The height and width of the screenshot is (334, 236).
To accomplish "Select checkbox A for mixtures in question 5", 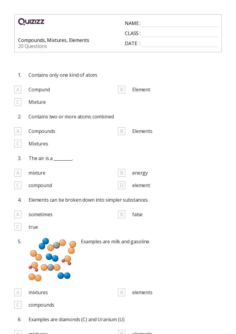I will (x=18, y=292).
